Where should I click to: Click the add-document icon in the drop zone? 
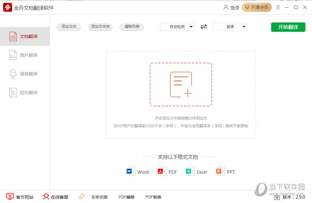[x=181, y=85]
